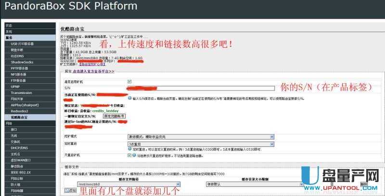Open the 定时重启 scheduled reboot dropdown

201,144
